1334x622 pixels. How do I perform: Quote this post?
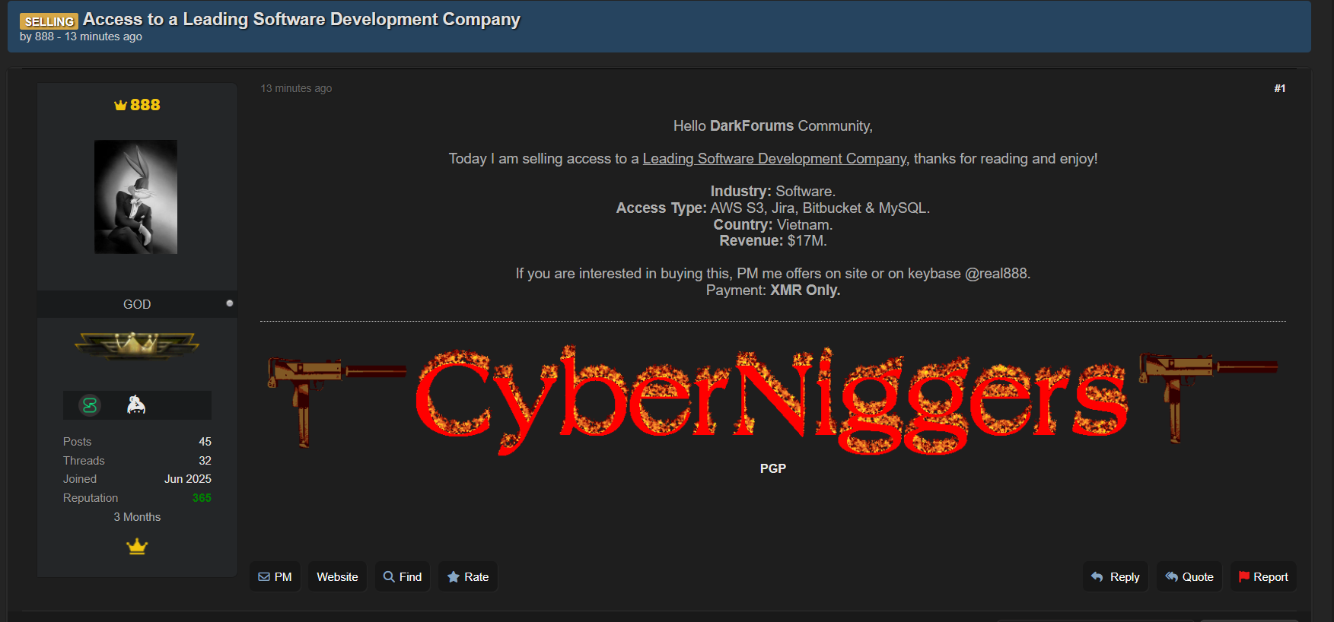click(x=1189, y=577)
